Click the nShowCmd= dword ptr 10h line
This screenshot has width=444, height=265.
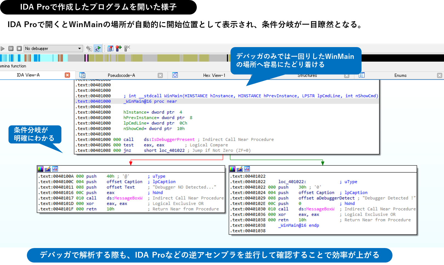tap(154, 129)
